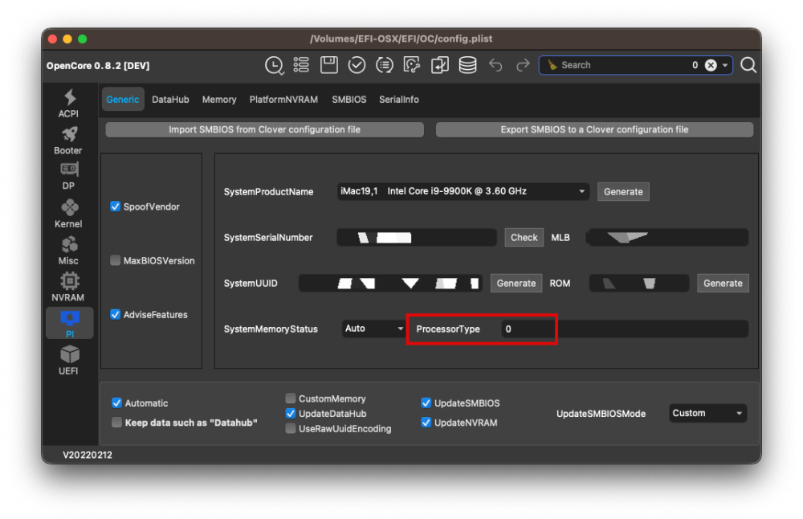Click the list view toolbar icon
The width and height of the screenshot is (803, 519).
[x=301, y=65]
